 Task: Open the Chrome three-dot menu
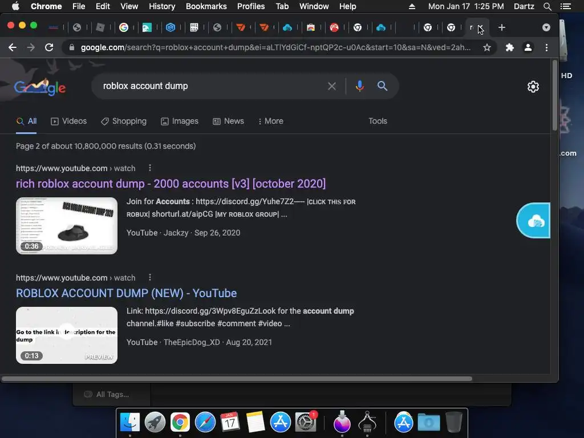(546, 47)
